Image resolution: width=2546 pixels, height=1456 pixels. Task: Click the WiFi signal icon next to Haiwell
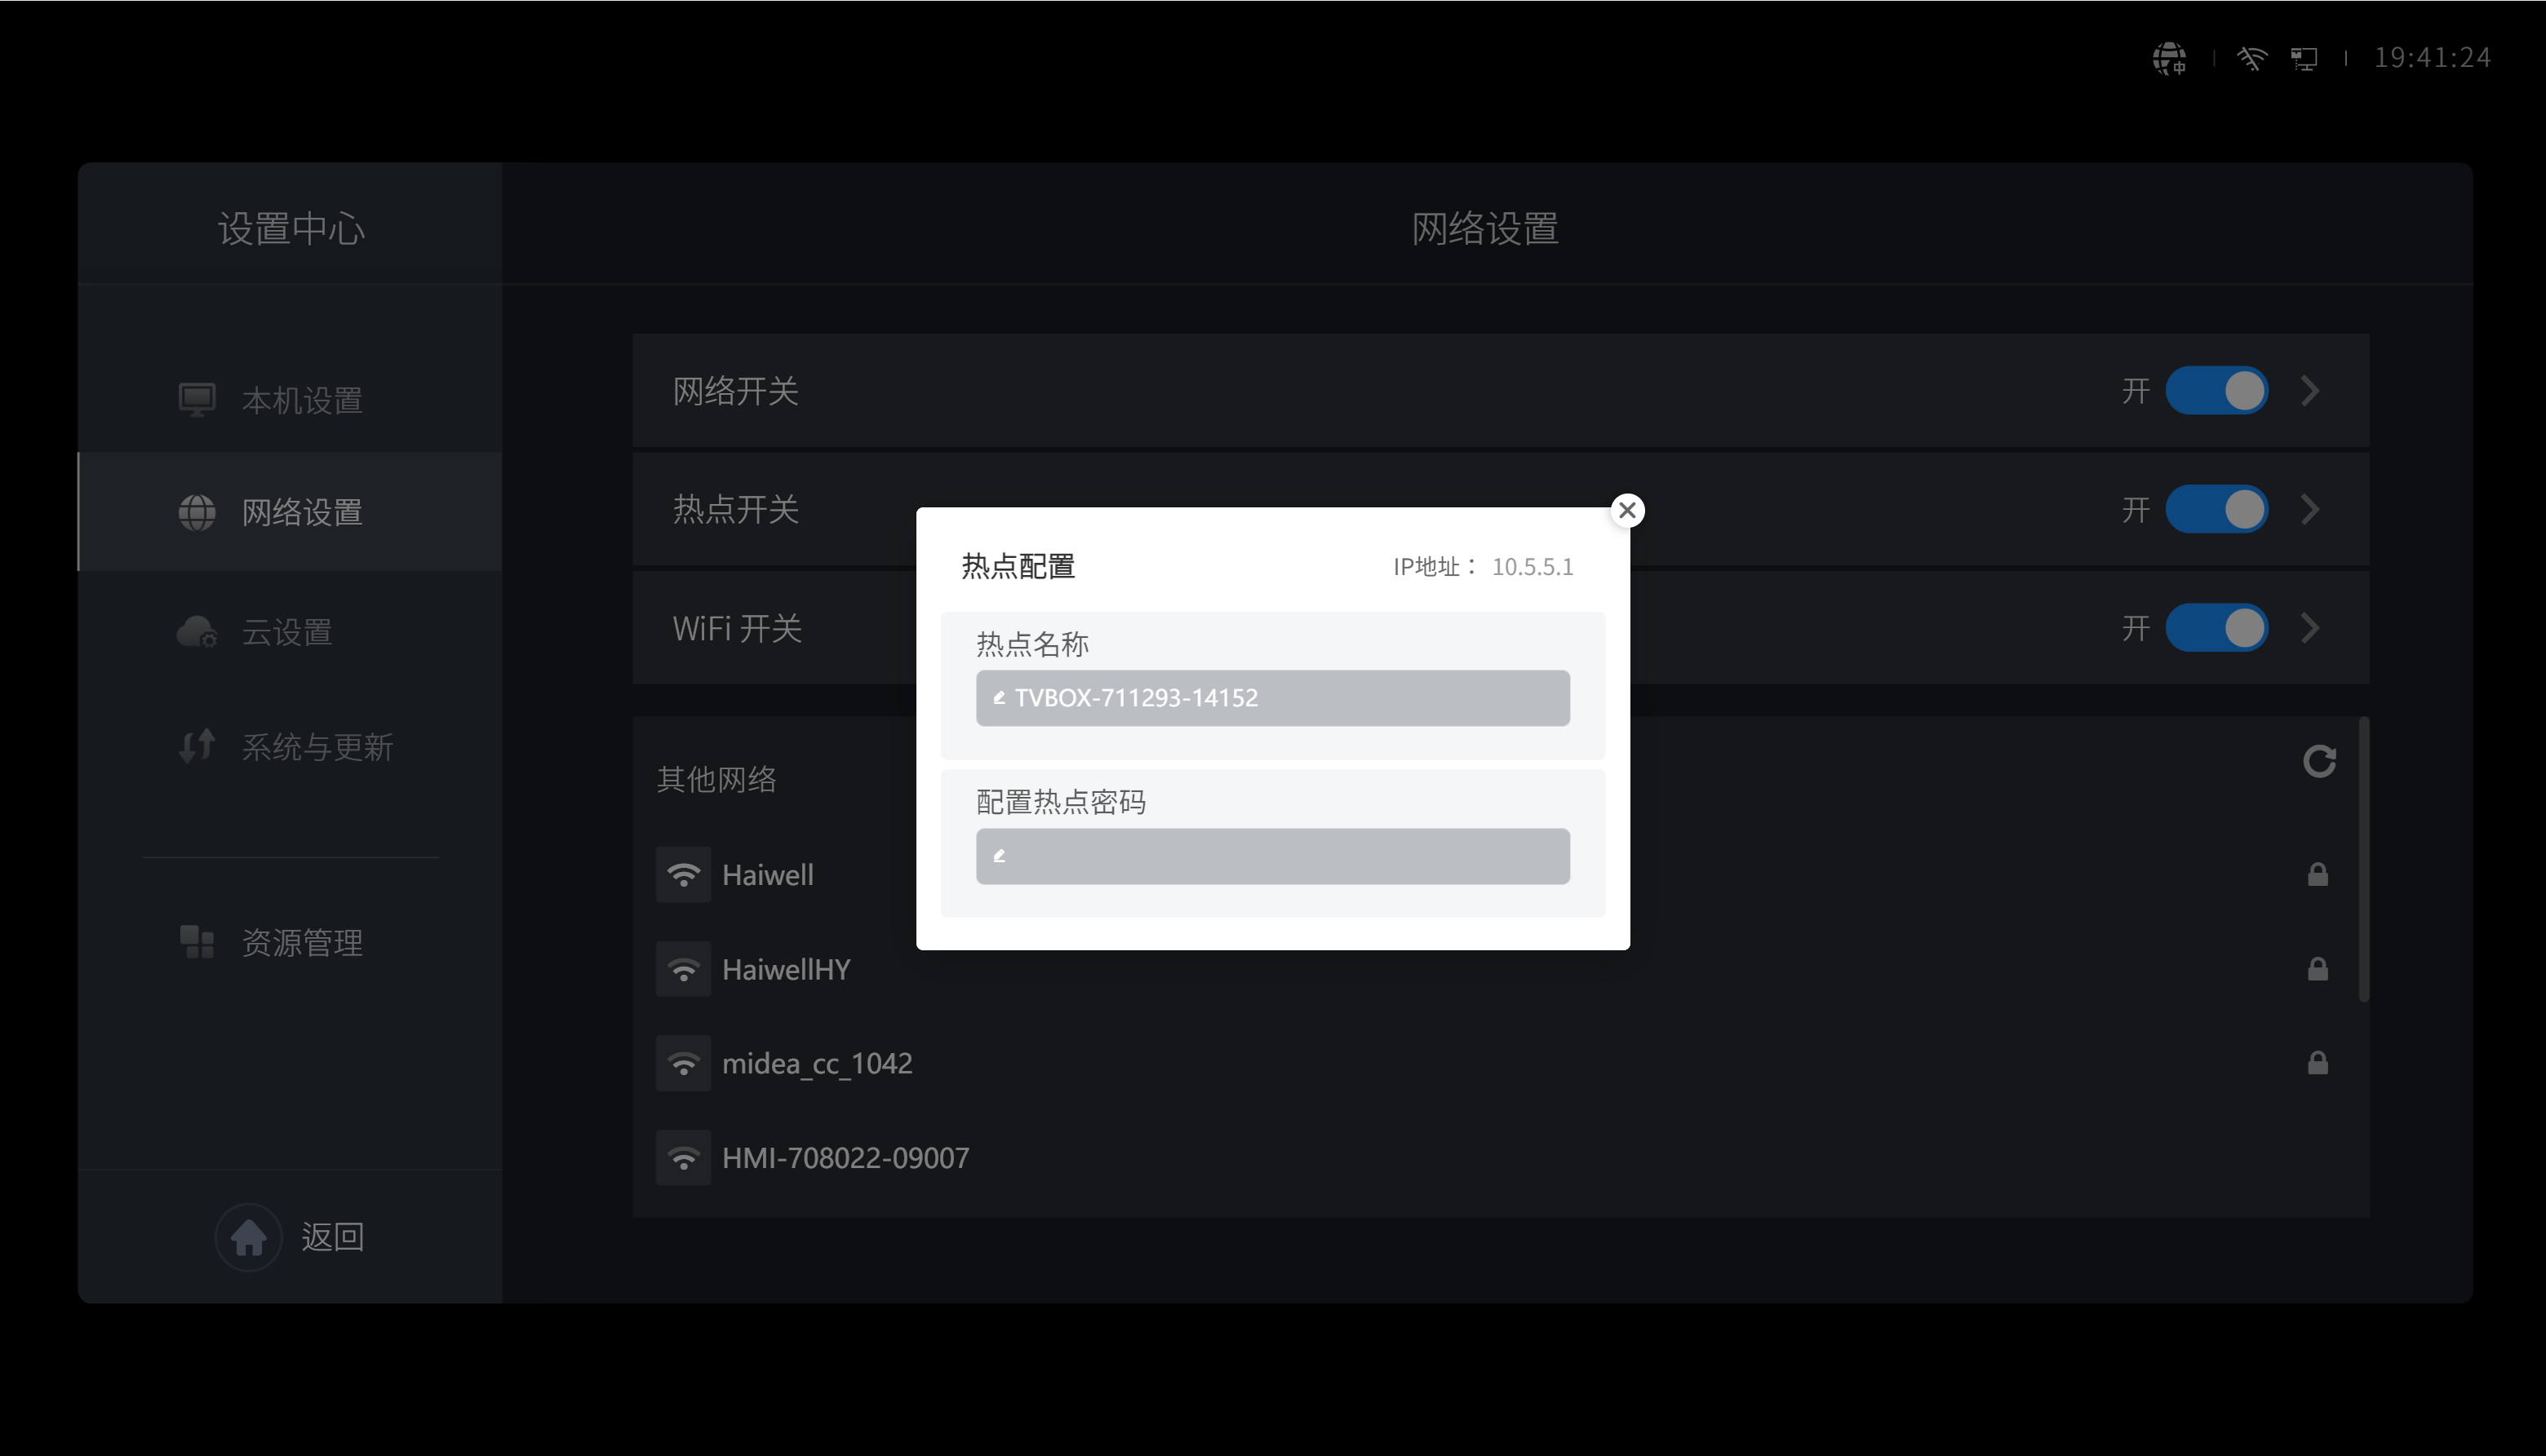pyautogui.click(x=683, y=875)
